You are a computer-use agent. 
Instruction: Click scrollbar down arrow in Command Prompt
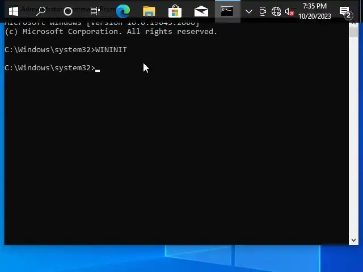coord(353,240)
